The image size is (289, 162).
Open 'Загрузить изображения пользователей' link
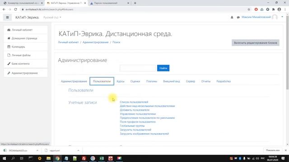point(144,134)
